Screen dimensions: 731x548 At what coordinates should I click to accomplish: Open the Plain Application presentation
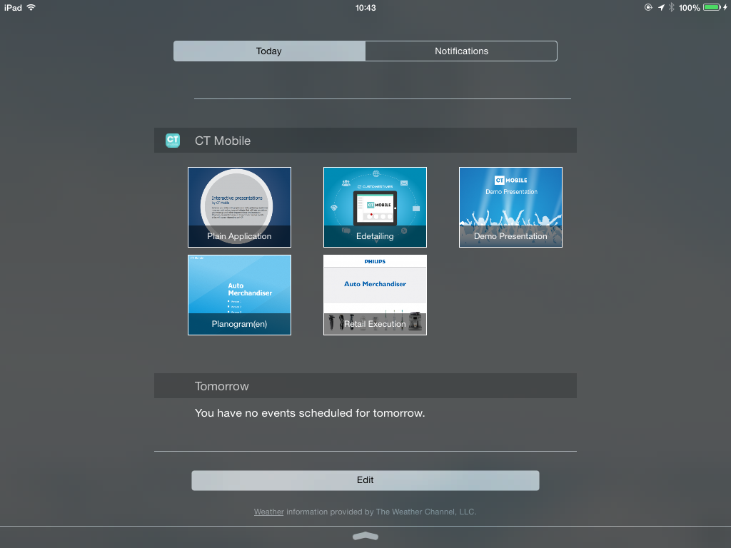pyautogui.click(x=239, y=207)
